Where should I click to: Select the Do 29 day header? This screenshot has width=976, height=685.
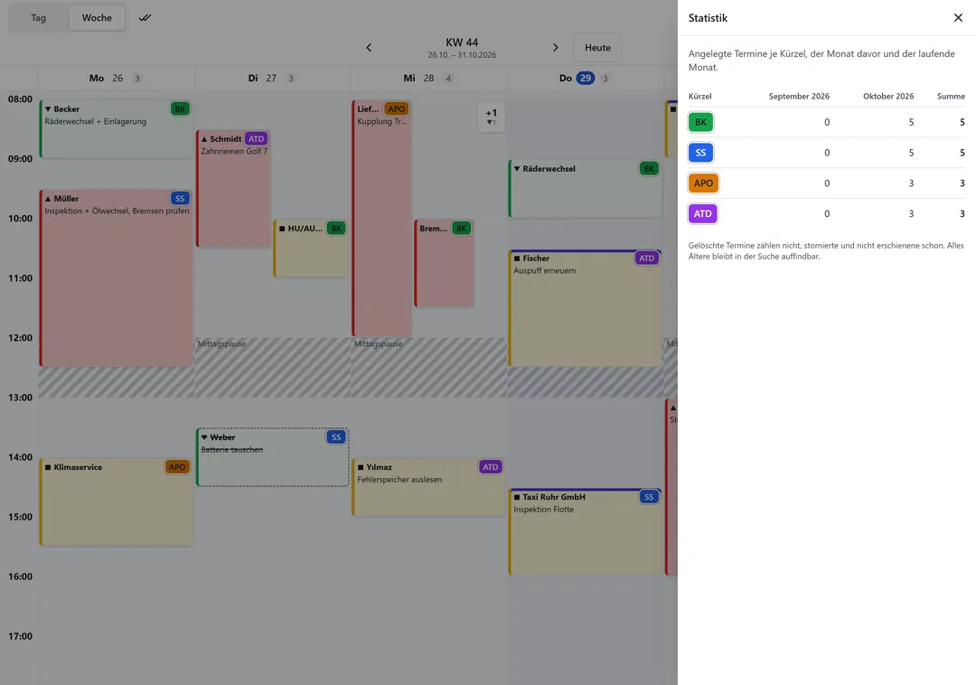[585, 79]
